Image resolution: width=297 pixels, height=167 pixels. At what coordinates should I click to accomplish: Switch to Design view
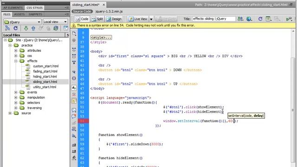tap(114, 19)
